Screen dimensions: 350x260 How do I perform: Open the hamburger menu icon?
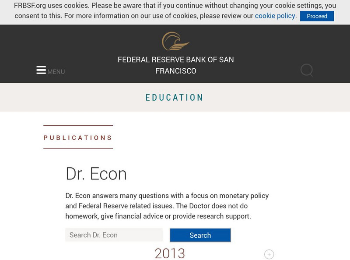click(41, 70)
